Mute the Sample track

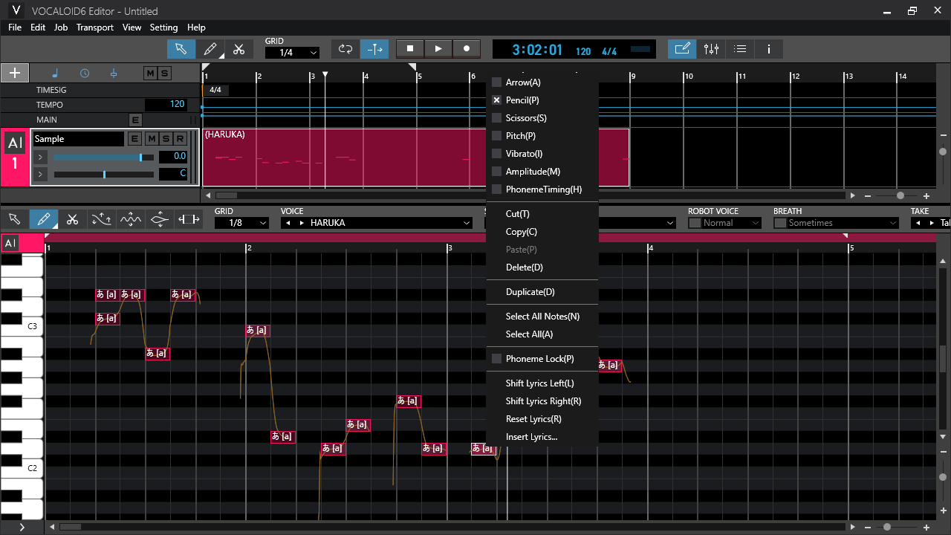coord(151,139)
